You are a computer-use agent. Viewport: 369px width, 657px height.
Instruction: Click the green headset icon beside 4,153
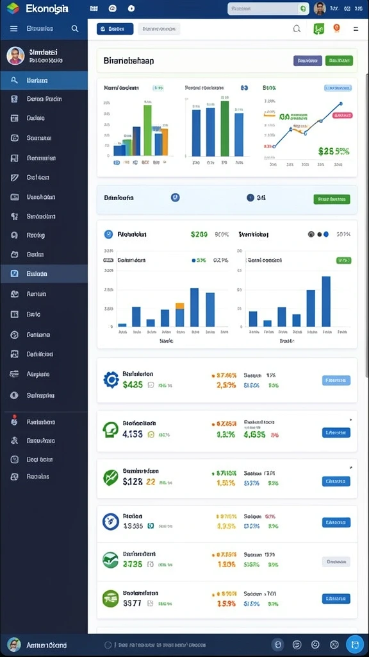[x=111, y=430]
